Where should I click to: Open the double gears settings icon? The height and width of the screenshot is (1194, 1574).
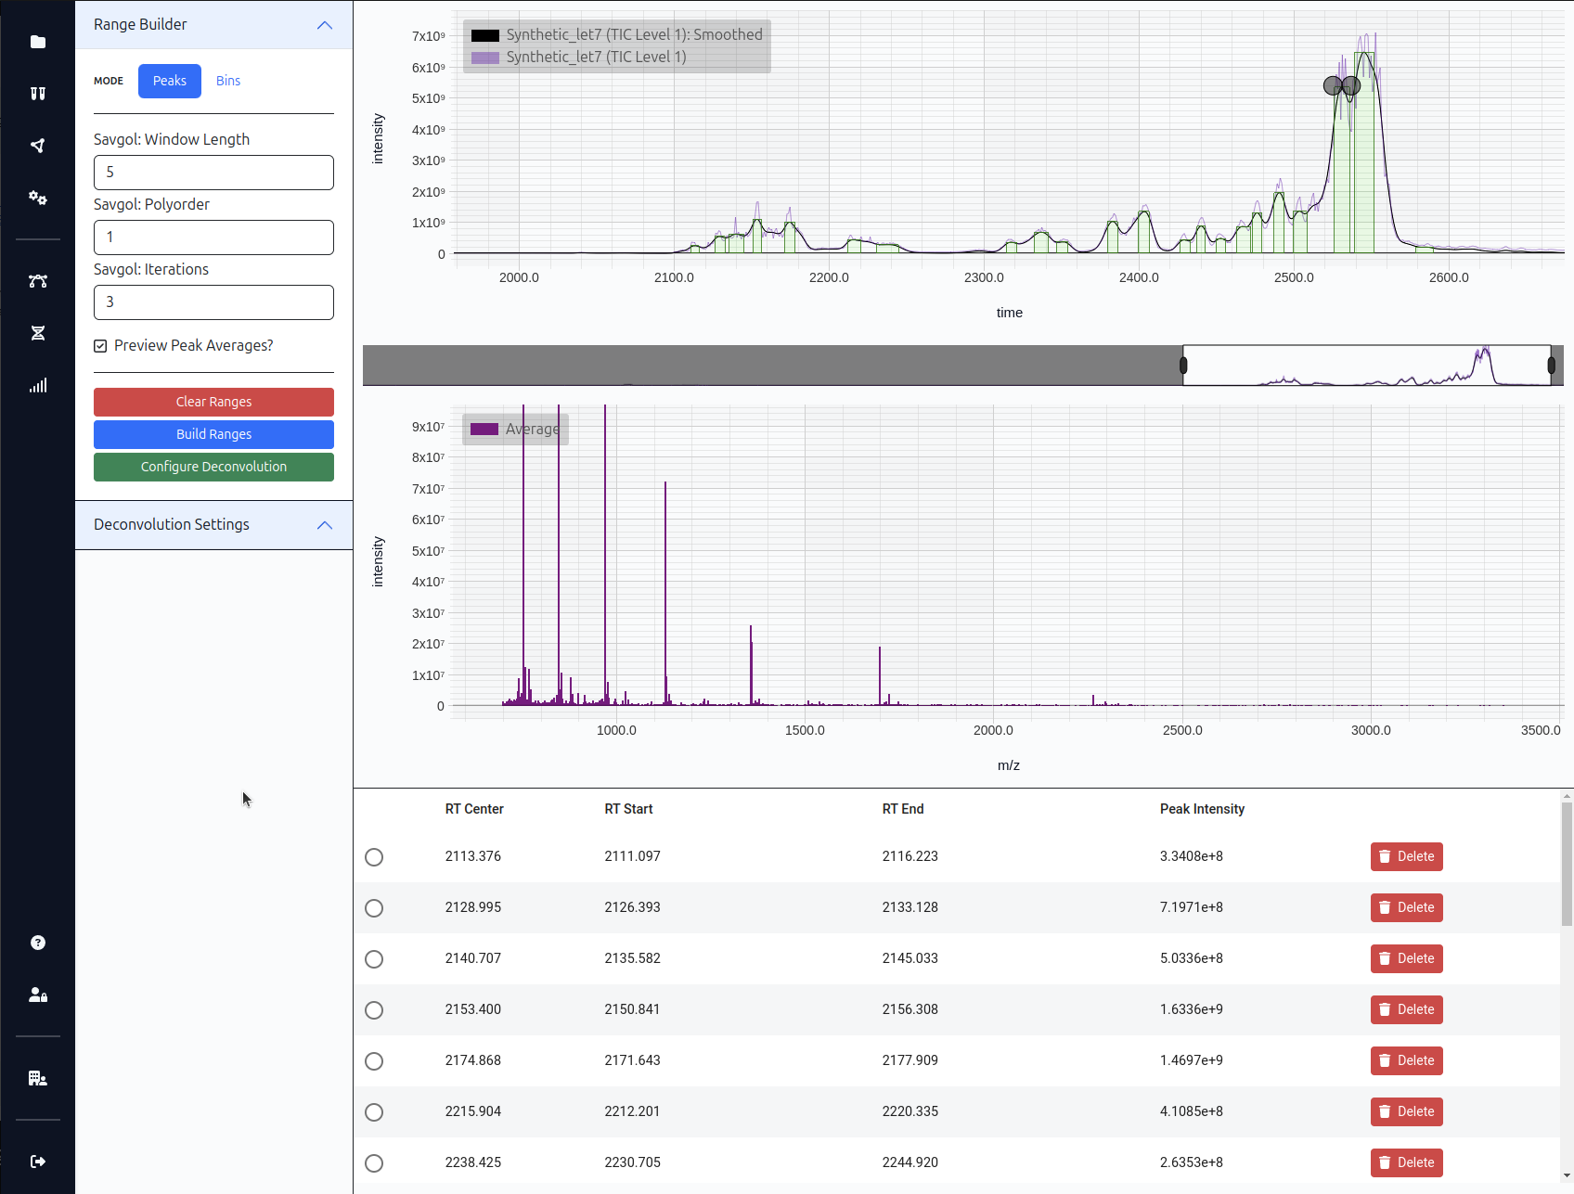(38, 198)
